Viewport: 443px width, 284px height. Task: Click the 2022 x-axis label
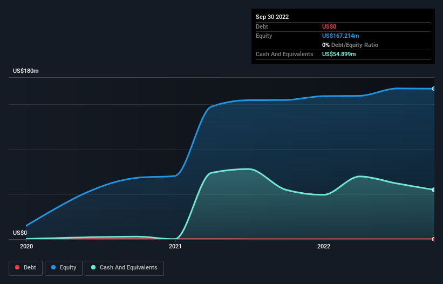pos(324,246)
